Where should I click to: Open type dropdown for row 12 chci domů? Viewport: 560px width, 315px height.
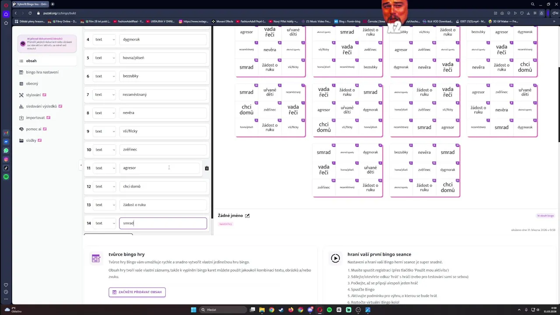click(x=105, y=186)
